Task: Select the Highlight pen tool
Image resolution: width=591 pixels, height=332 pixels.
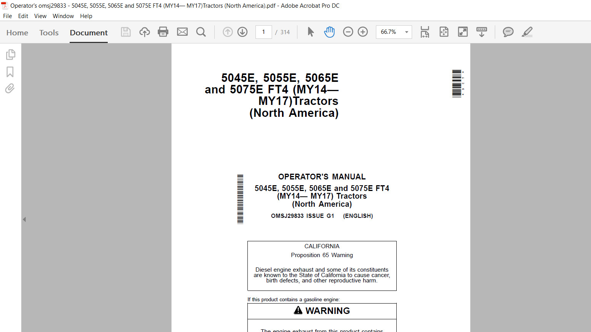Action: click(527, 32)
